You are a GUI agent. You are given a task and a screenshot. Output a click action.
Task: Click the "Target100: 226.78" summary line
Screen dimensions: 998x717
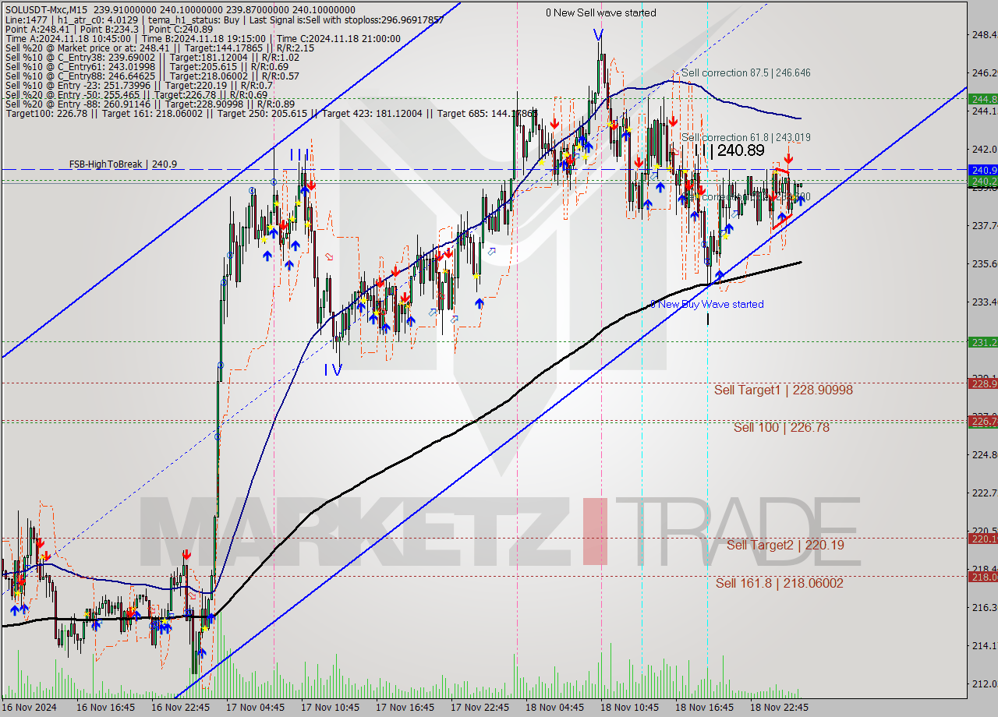(x=270, y=114)
